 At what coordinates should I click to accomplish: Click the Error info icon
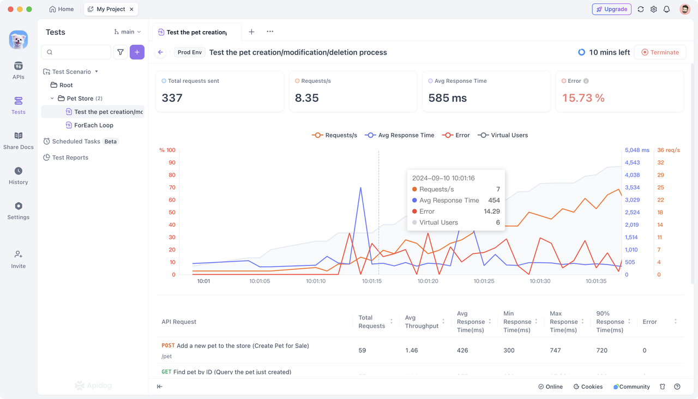pos(586,81)
